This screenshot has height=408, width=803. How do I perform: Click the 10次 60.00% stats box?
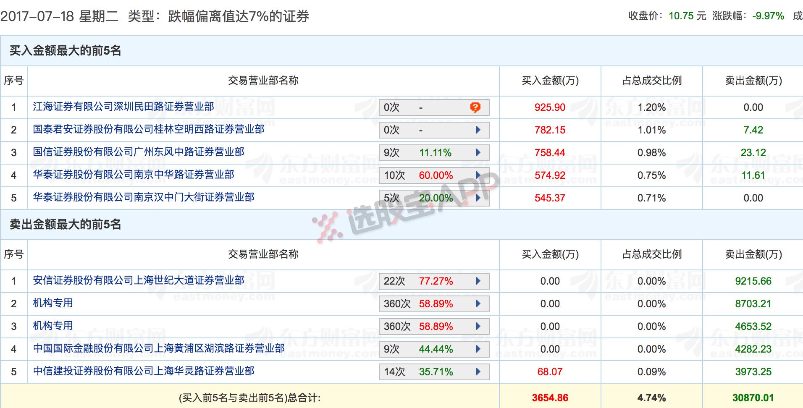[434, 175]
